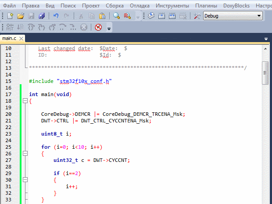Collapse the main function fold at line 18

[25, 101]
